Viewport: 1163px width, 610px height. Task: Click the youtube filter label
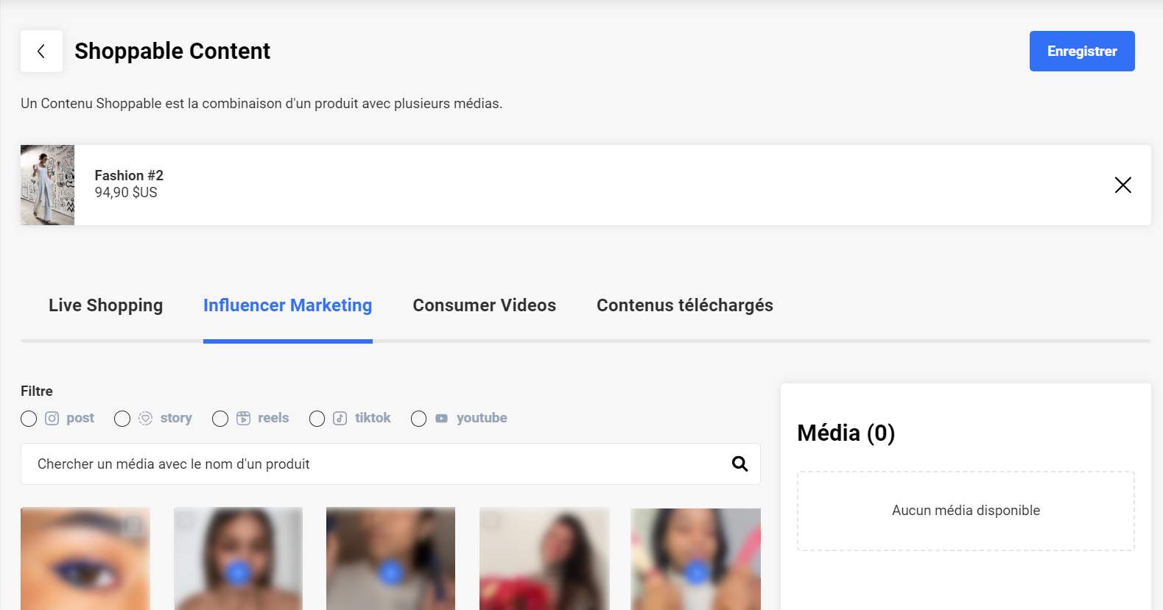tap(482, 418)
